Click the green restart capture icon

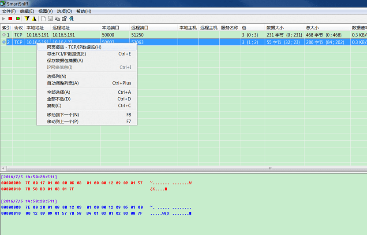coord(18,18)
